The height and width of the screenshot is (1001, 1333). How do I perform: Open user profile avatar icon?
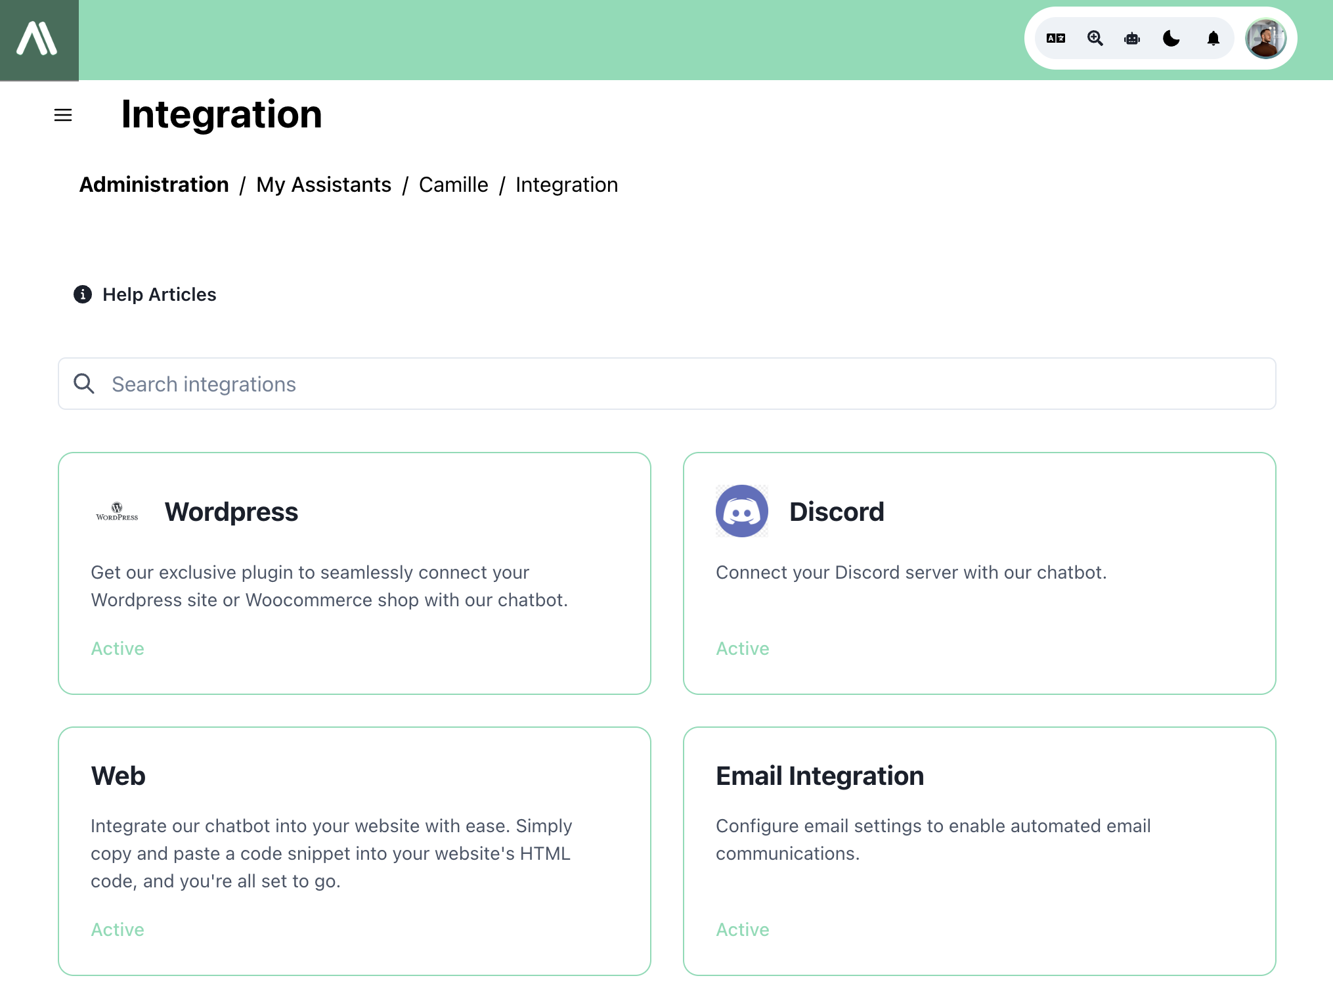[1266, 39]
